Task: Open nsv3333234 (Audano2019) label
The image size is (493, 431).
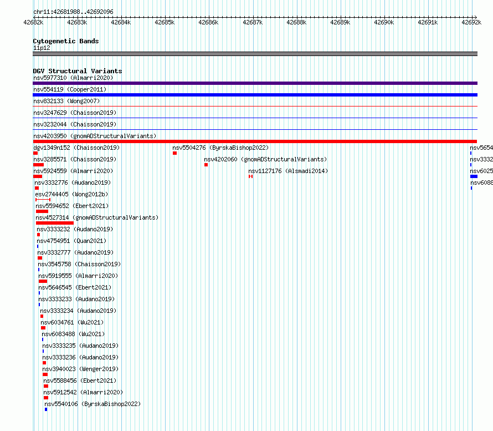Action: click(78, 311)
